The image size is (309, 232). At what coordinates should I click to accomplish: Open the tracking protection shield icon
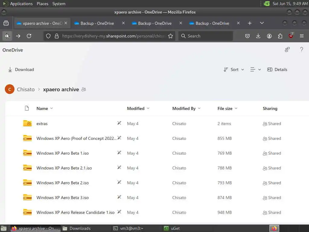coord(48,36)
